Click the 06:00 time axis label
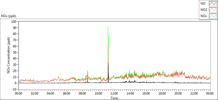Screen dimensions: 218x100 (x=66, y=93)
